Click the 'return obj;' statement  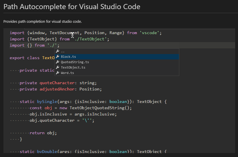click(43, 133)
